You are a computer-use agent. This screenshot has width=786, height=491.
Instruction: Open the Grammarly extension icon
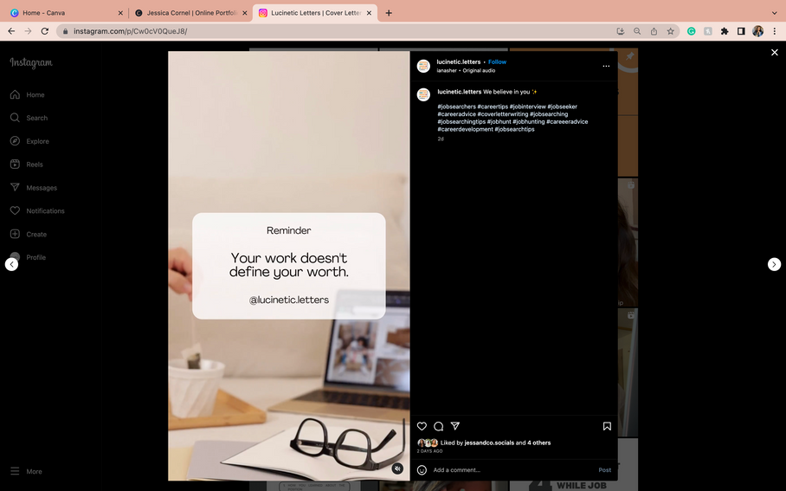692,31
